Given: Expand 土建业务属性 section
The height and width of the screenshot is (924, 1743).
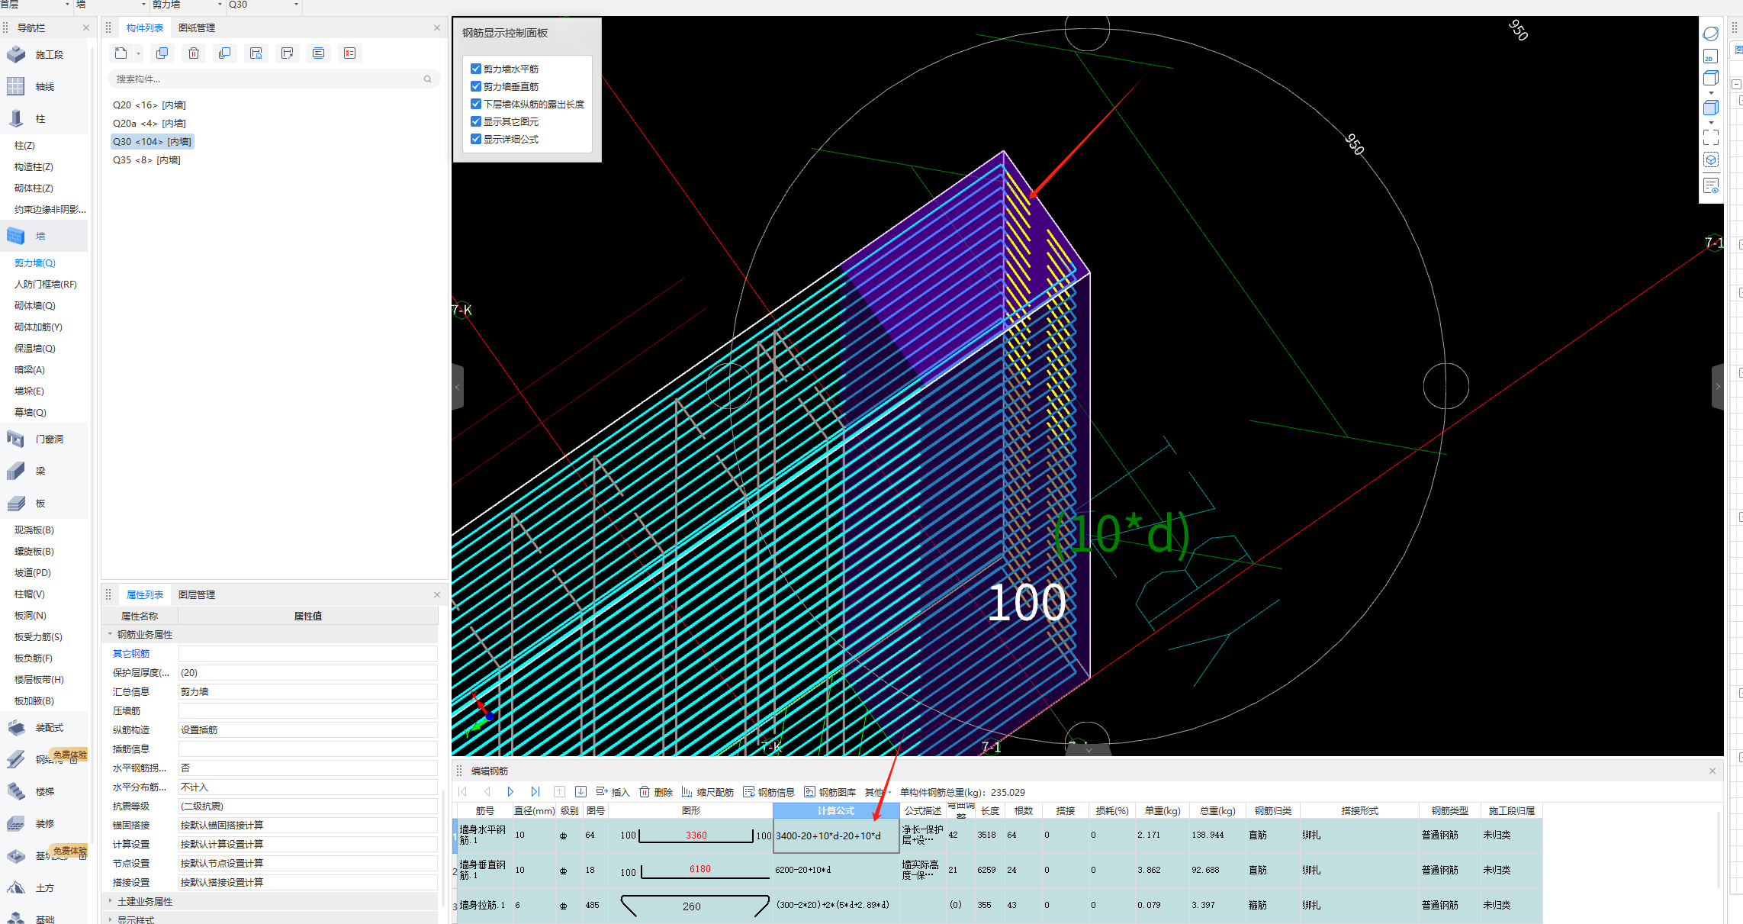Looking at the screenshot, I should [x=110, y=901].
